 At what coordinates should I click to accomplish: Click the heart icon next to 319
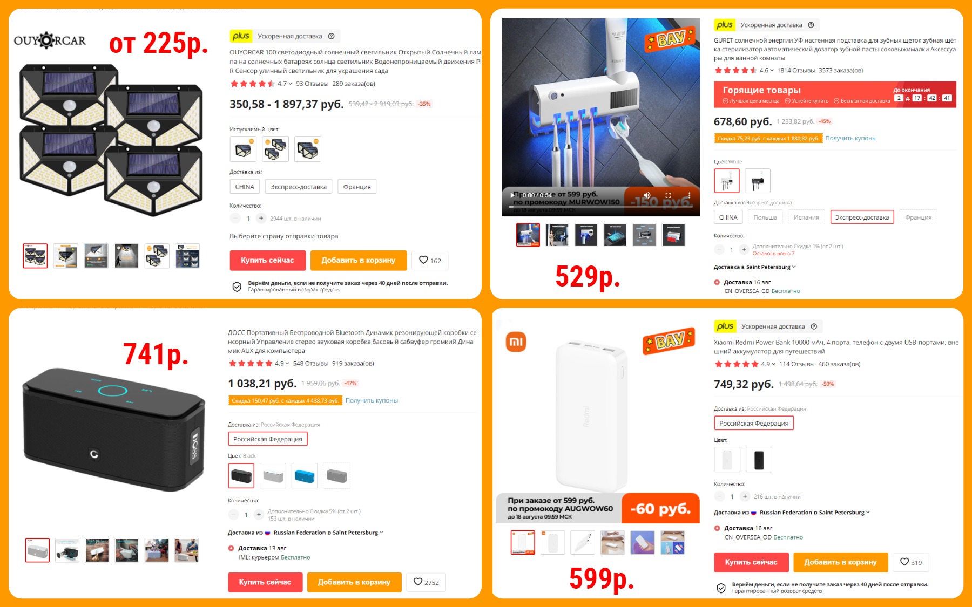click(905, 562)
